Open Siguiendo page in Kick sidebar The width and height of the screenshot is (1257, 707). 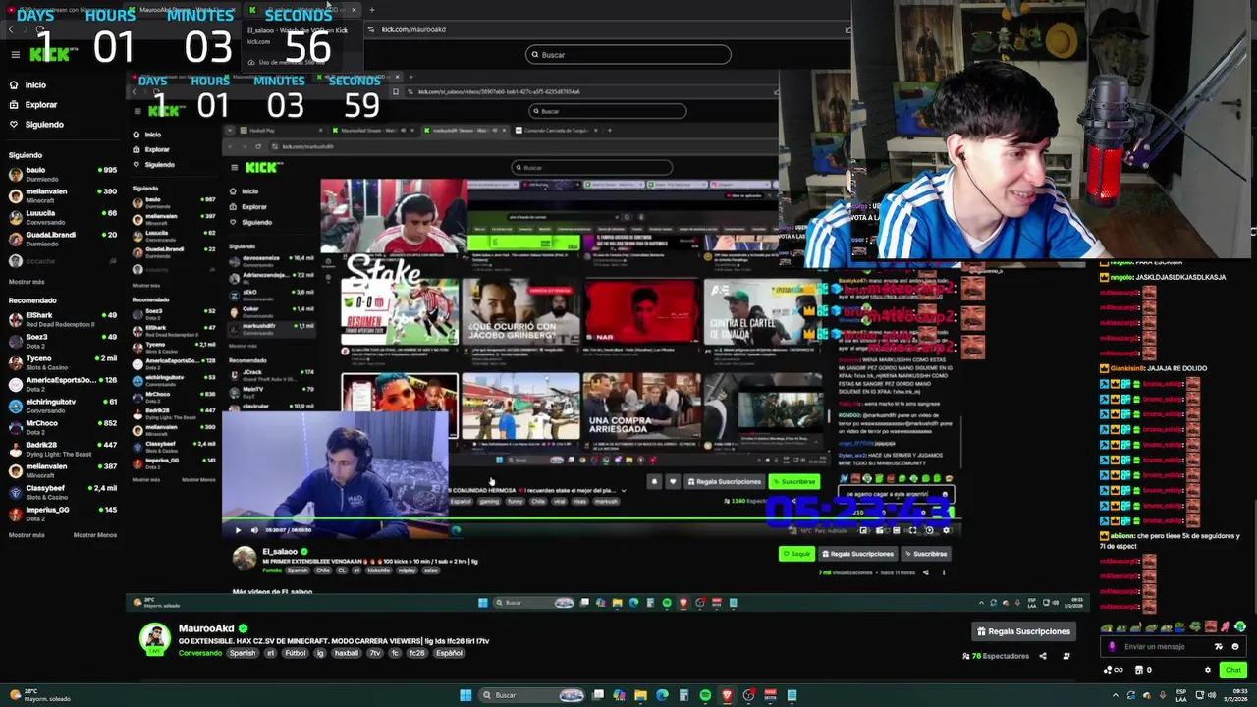[x=43, y=125]
